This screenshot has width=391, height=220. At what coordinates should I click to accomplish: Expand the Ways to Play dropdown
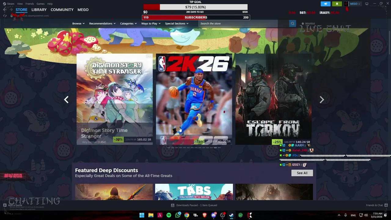(151, 24)
